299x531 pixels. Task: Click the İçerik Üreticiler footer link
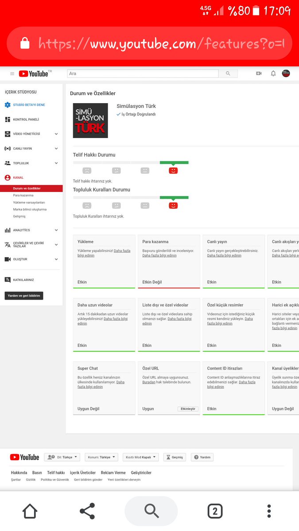coord(83,473)
